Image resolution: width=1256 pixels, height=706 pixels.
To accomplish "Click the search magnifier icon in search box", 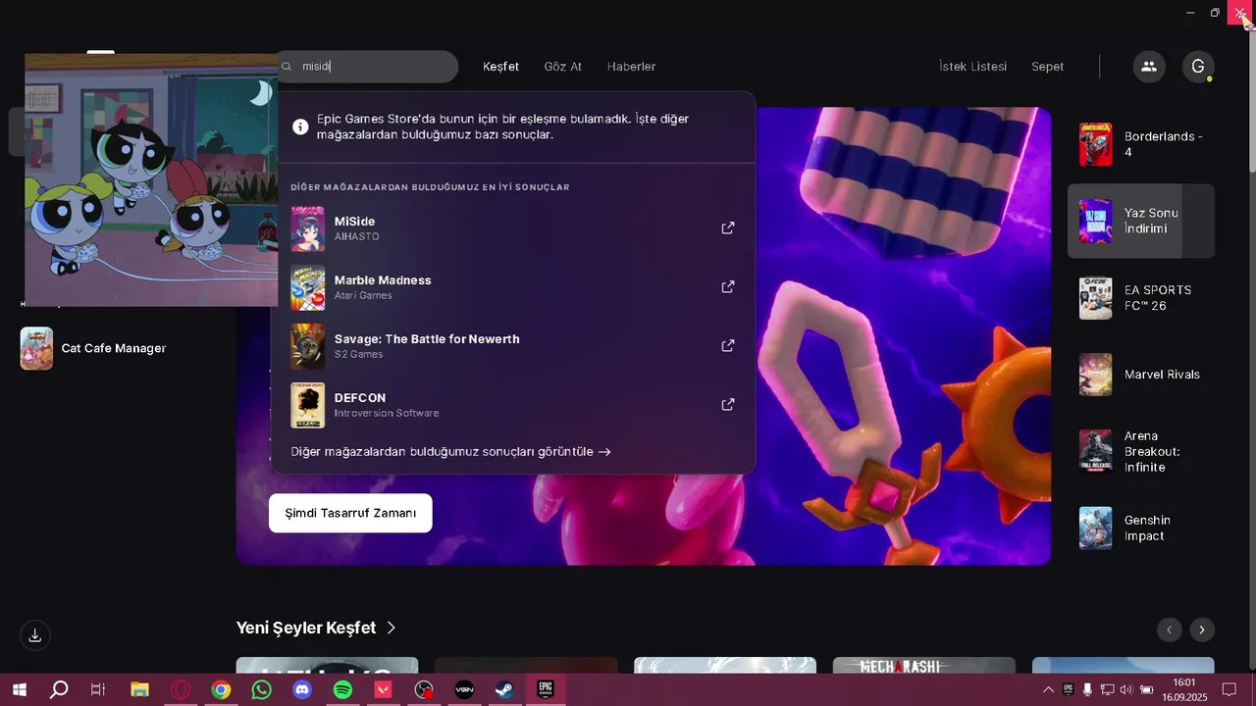I will (288, 67).
